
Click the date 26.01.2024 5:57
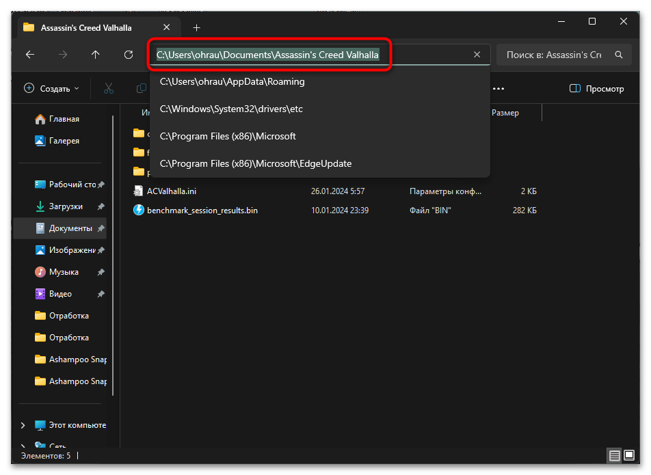tap(338, 191)
